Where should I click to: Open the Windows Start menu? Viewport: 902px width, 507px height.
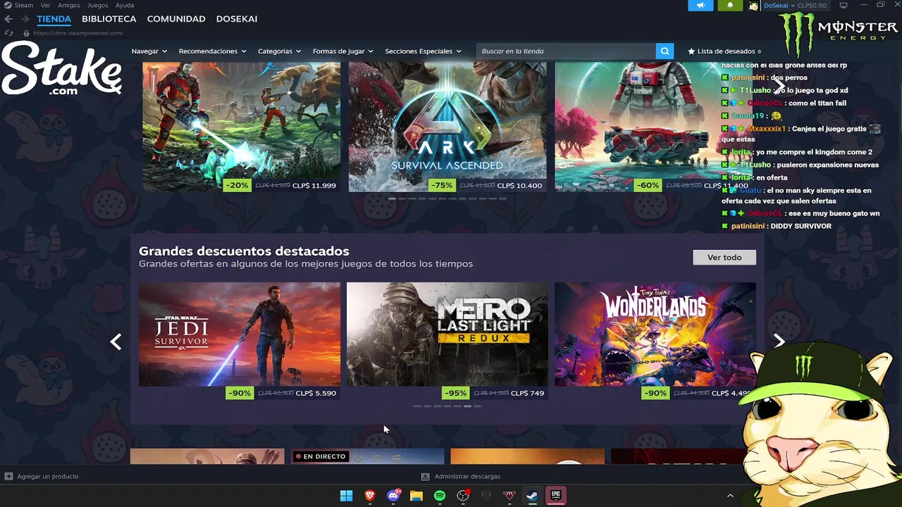point(346,496)
